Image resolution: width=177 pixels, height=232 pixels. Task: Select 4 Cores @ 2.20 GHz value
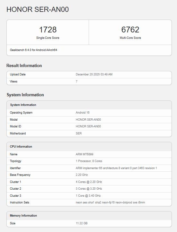[89, 182]
